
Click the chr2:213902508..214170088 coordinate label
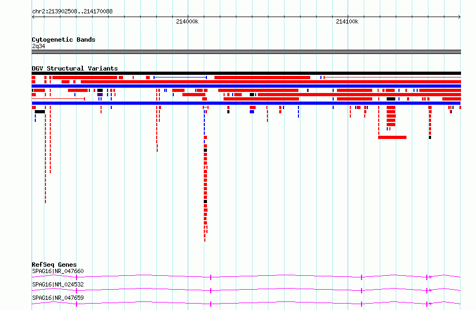coord(72,11)
